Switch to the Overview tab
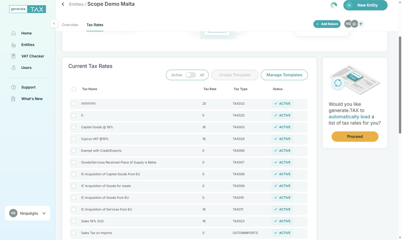This screenshot has height=240, width=402. click(x=70, y=25)
